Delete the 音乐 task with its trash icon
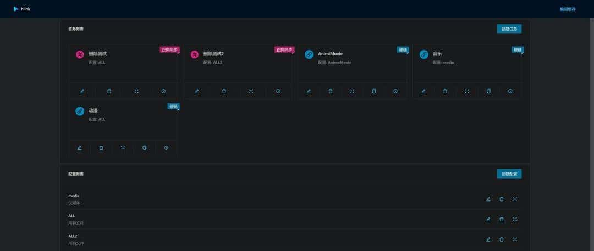 click(x=445, y=91)
